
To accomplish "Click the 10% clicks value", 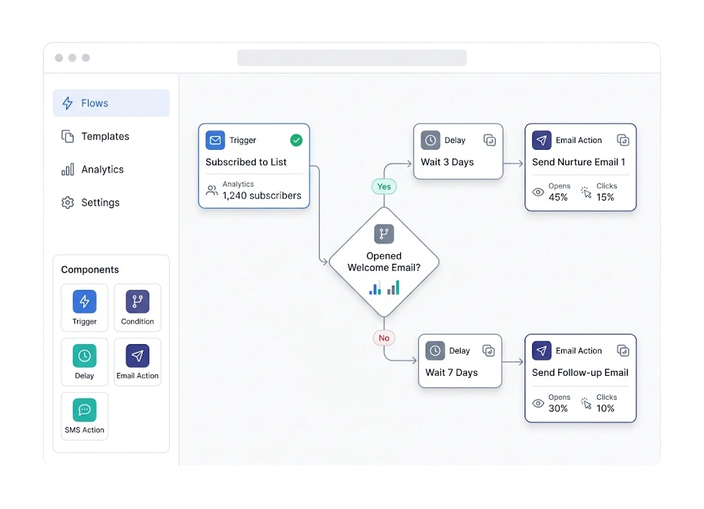I will pos(605,408).
